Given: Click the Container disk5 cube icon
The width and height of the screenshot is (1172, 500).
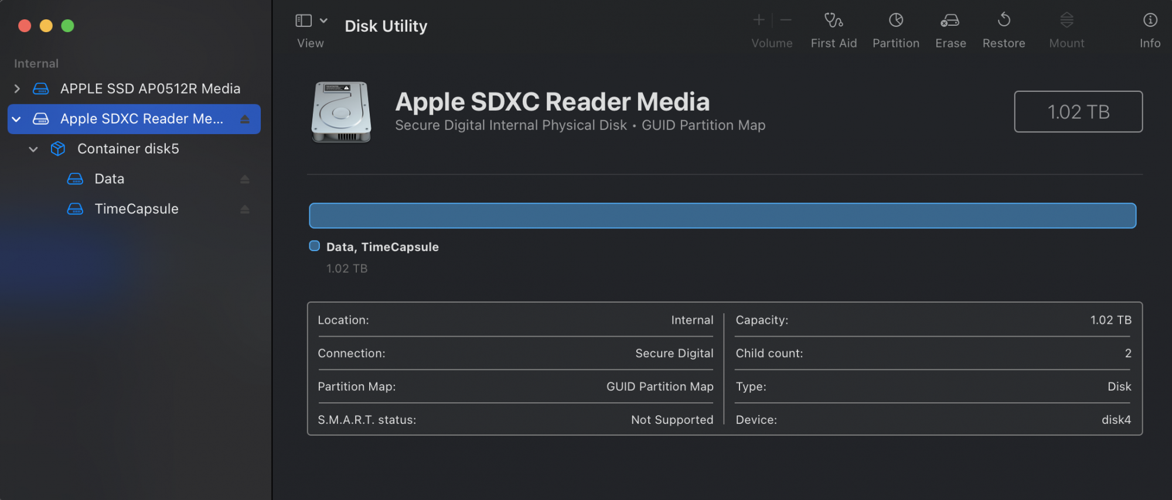Looking at the screenshot, I should [58, 149].
